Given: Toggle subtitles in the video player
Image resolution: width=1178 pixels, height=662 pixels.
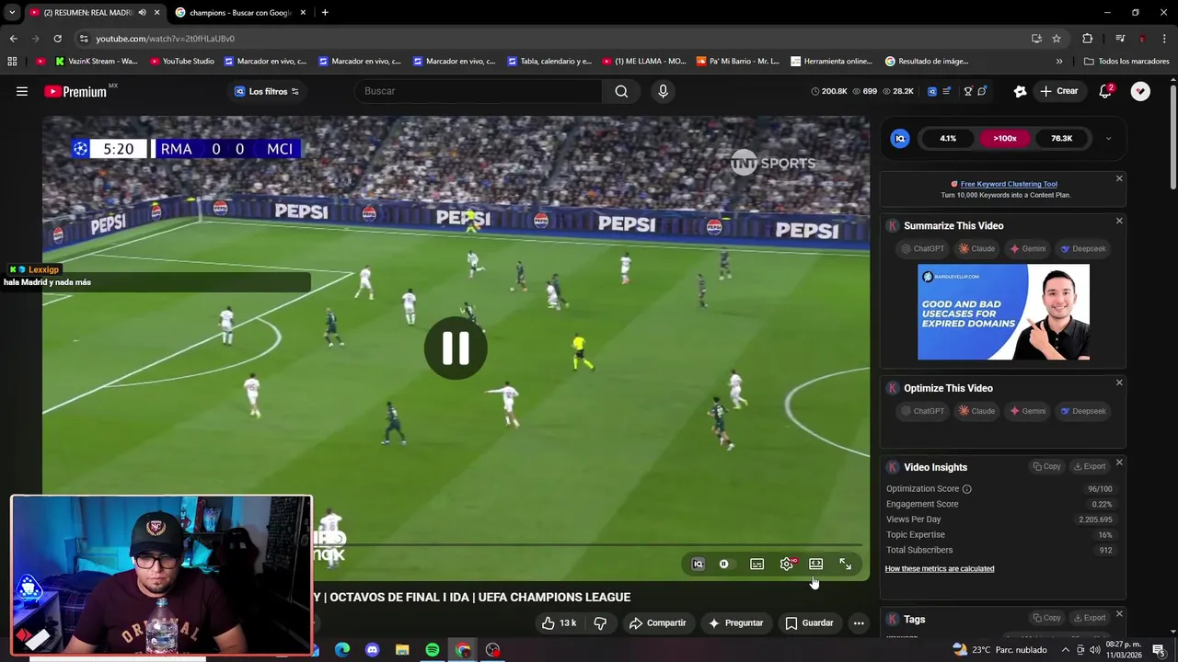Looking at the screenshot, I should click(x=756, y=565).
